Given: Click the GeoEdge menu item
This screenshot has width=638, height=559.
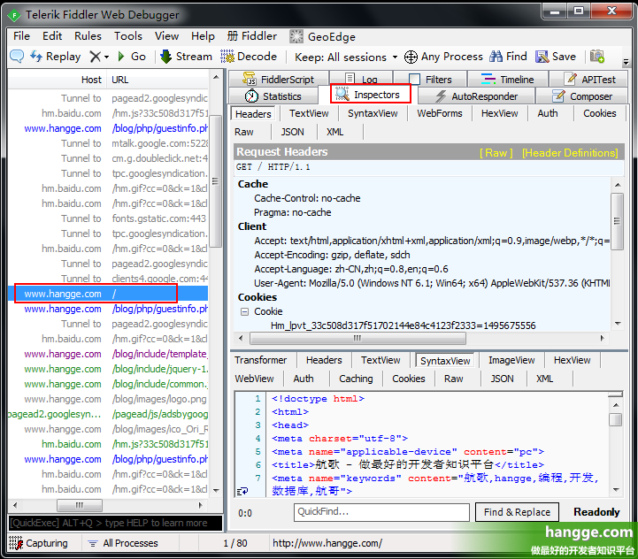Looking at the screenshot, I should 322,36.
